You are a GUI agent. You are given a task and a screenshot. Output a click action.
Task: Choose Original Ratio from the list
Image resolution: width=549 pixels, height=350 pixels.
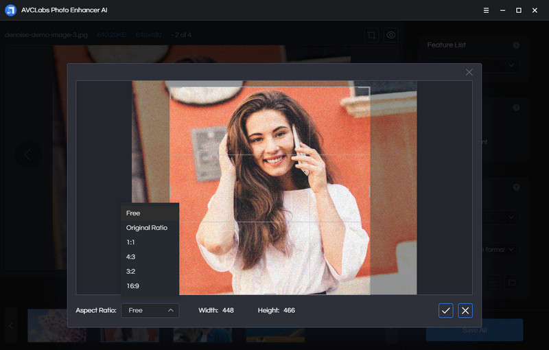(150, 228)
